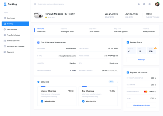Viewport: 163px width, 116px height.
Task: Open notifications bell icon
Action: [x=139, y=4]
